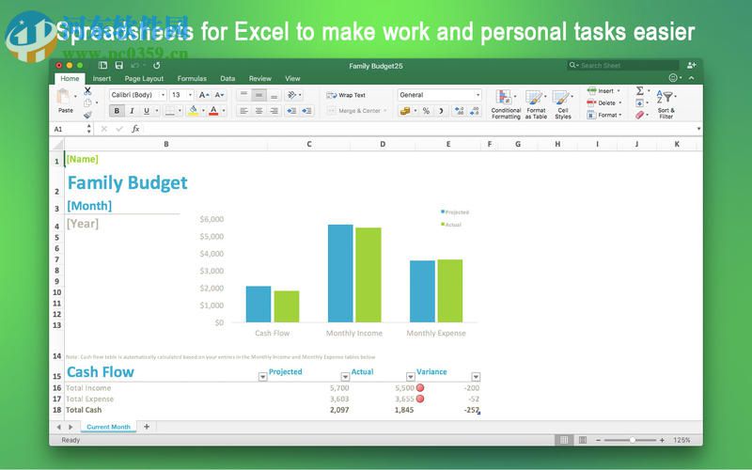Click the Fill down icon
This screenshot has width=752, height=470.
640,102
